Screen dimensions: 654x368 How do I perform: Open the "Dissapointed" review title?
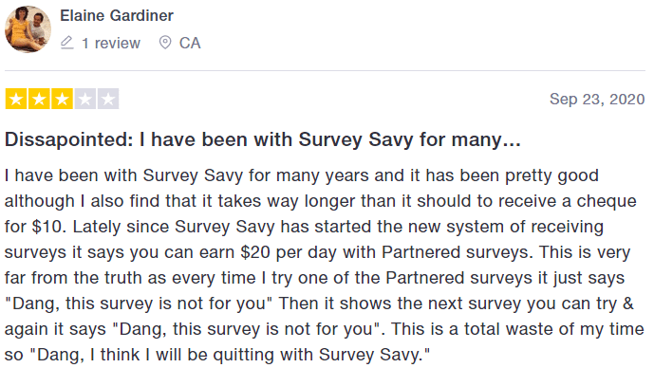[x=263, y=139]
